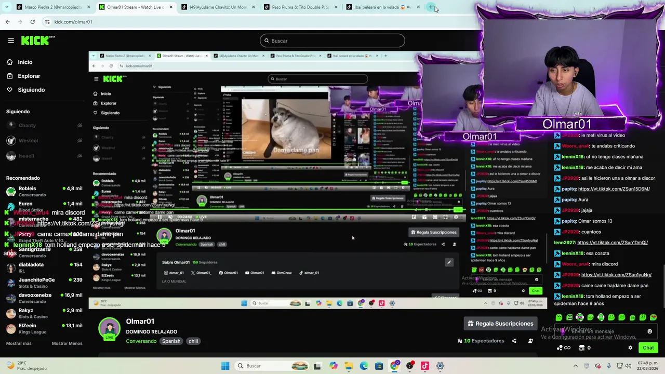The height and width of the screenshot is (374, 665).
Task: Switch to the Peso Pluma & Tito Double P tab
Action: 300,7
